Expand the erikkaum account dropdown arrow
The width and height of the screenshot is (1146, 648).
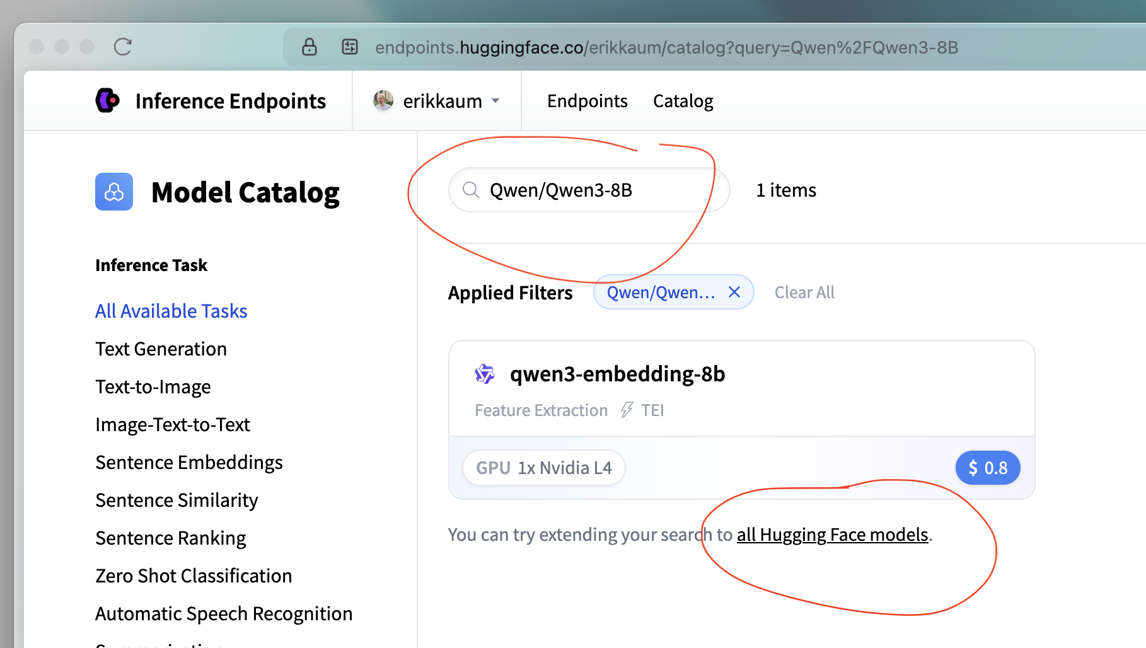(495, 101)
